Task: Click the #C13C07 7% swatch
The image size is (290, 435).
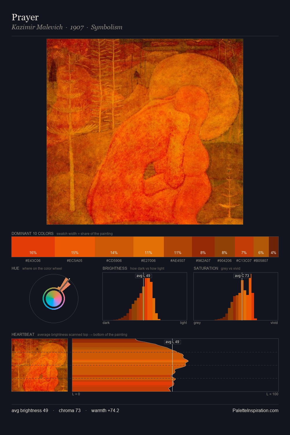Action: click(244, 247)
